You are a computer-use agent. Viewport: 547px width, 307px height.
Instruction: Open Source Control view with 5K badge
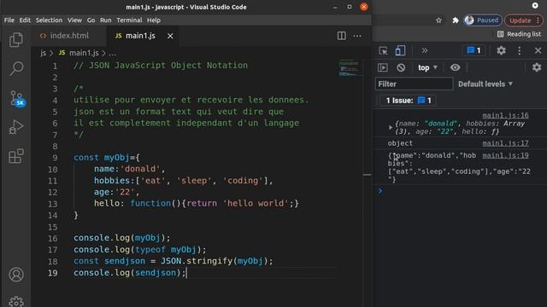click(17, 99)
